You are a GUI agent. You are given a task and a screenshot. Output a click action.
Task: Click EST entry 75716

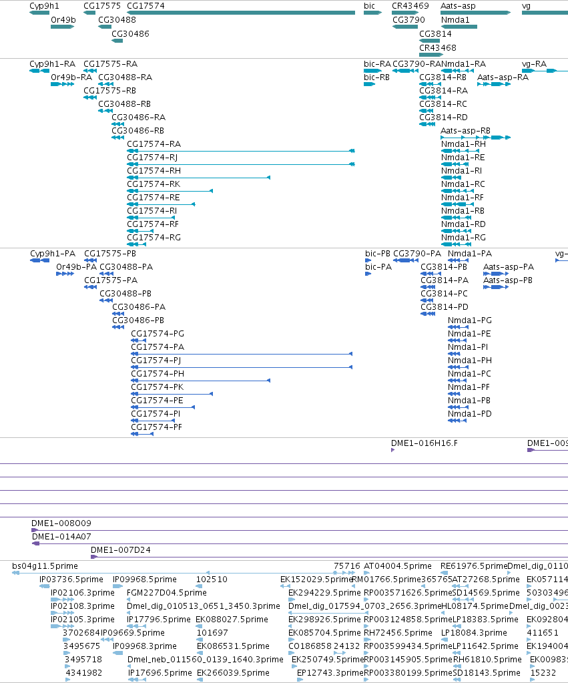346,566
